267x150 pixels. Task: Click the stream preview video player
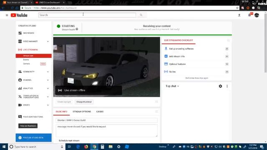click(x=107, y=67)
